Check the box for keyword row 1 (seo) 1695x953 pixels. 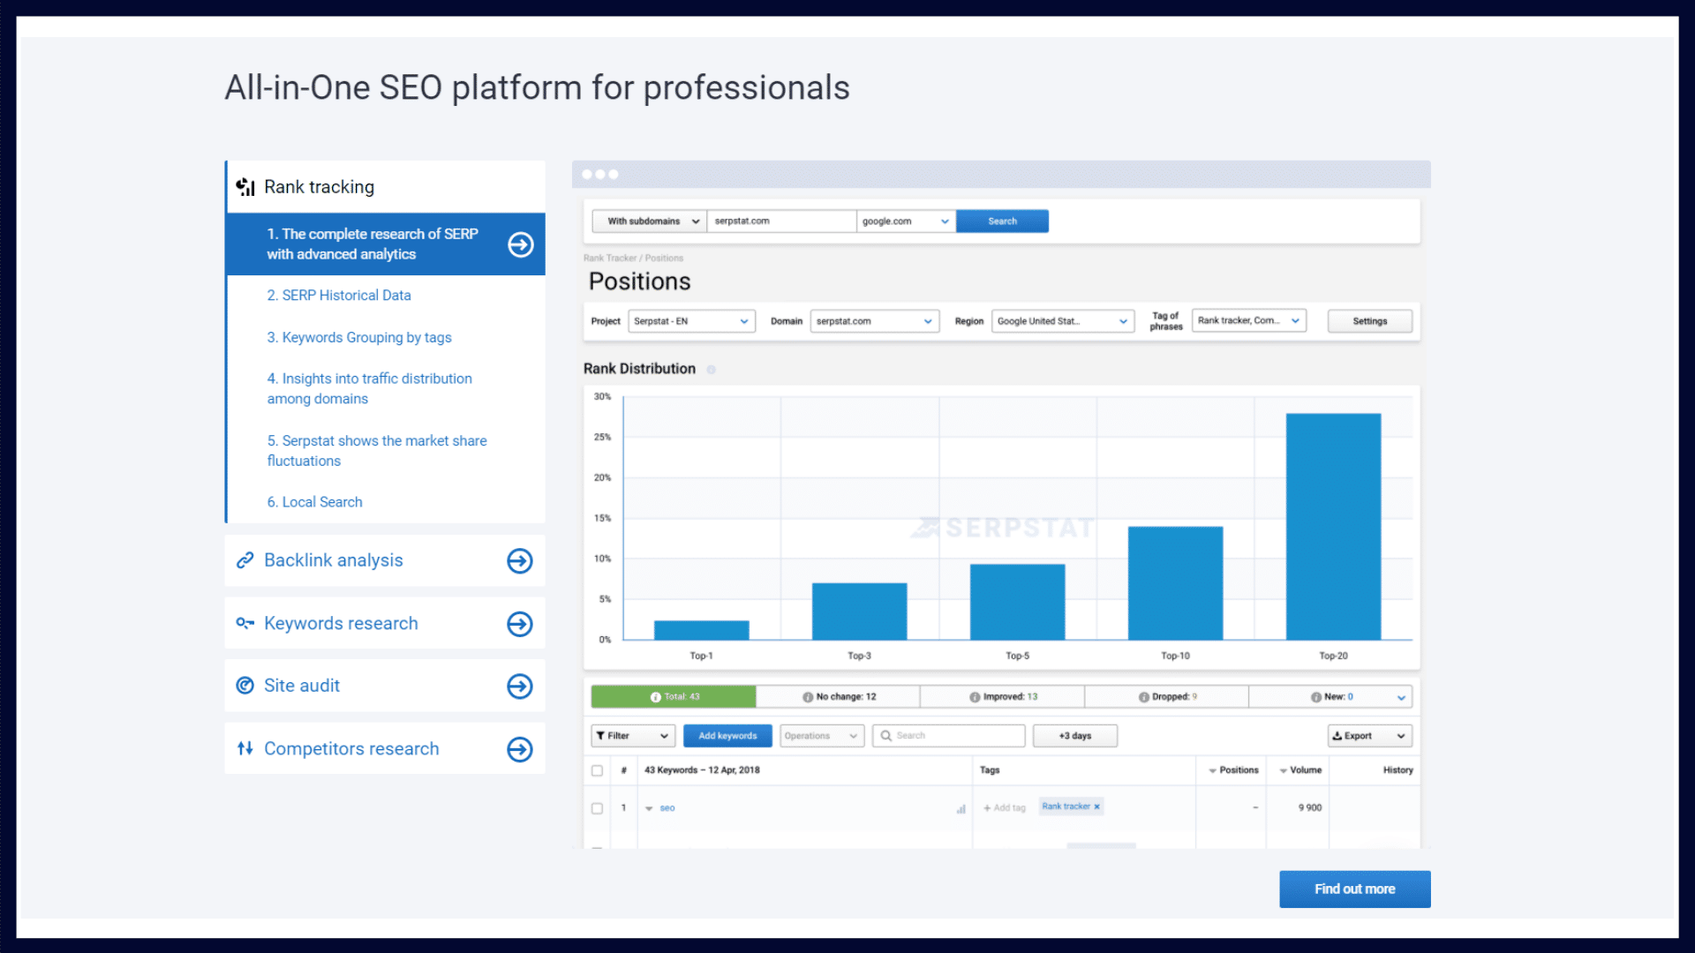[x=597, y=808]
